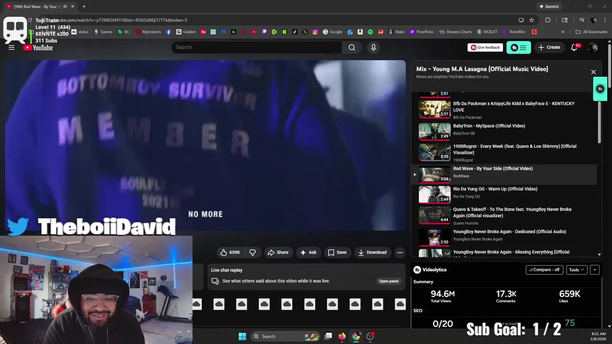Image resolution: width=612 pixels, height=344 pixels.
Task: Play Rio Da Yung OG - Warm Up
Action: (x=504, y=194)
